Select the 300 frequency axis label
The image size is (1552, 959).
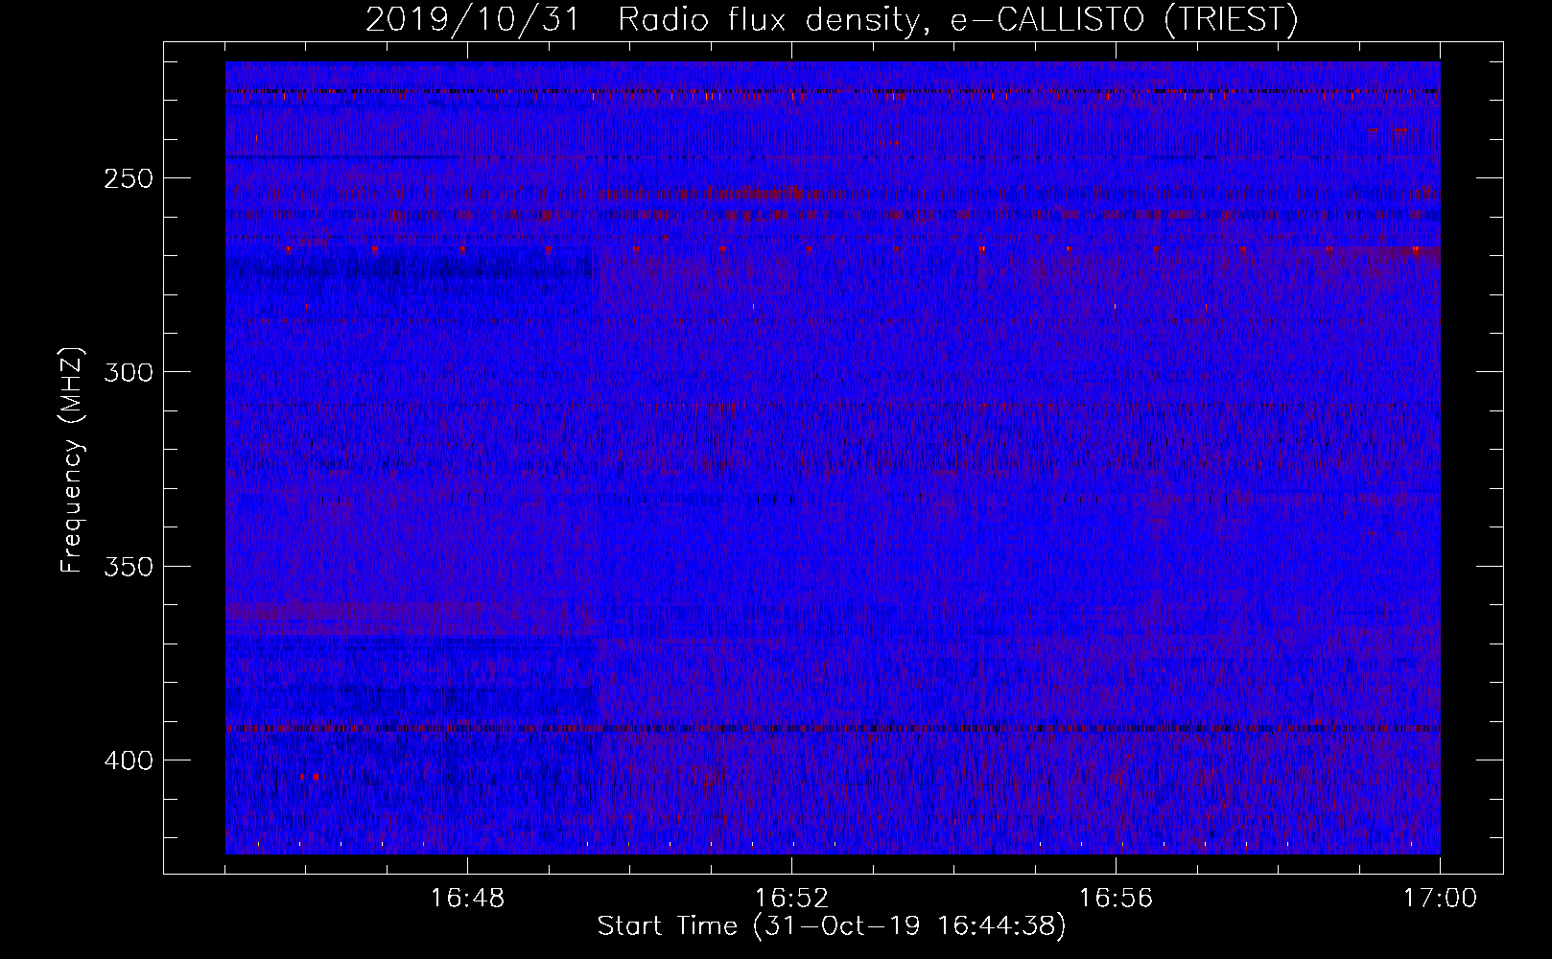(129, 372)
